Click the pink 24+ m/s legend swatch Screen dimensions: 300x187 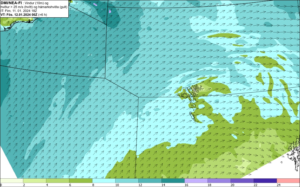click(x=288, y=181)
